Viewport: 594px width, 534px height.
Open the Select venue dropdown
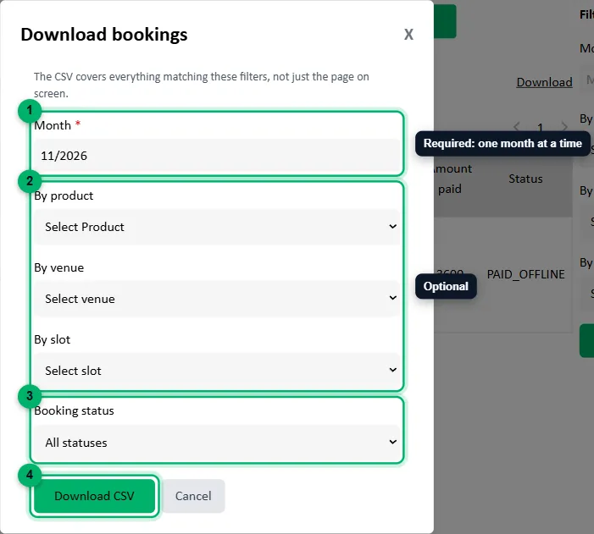[x=217, y=299]
